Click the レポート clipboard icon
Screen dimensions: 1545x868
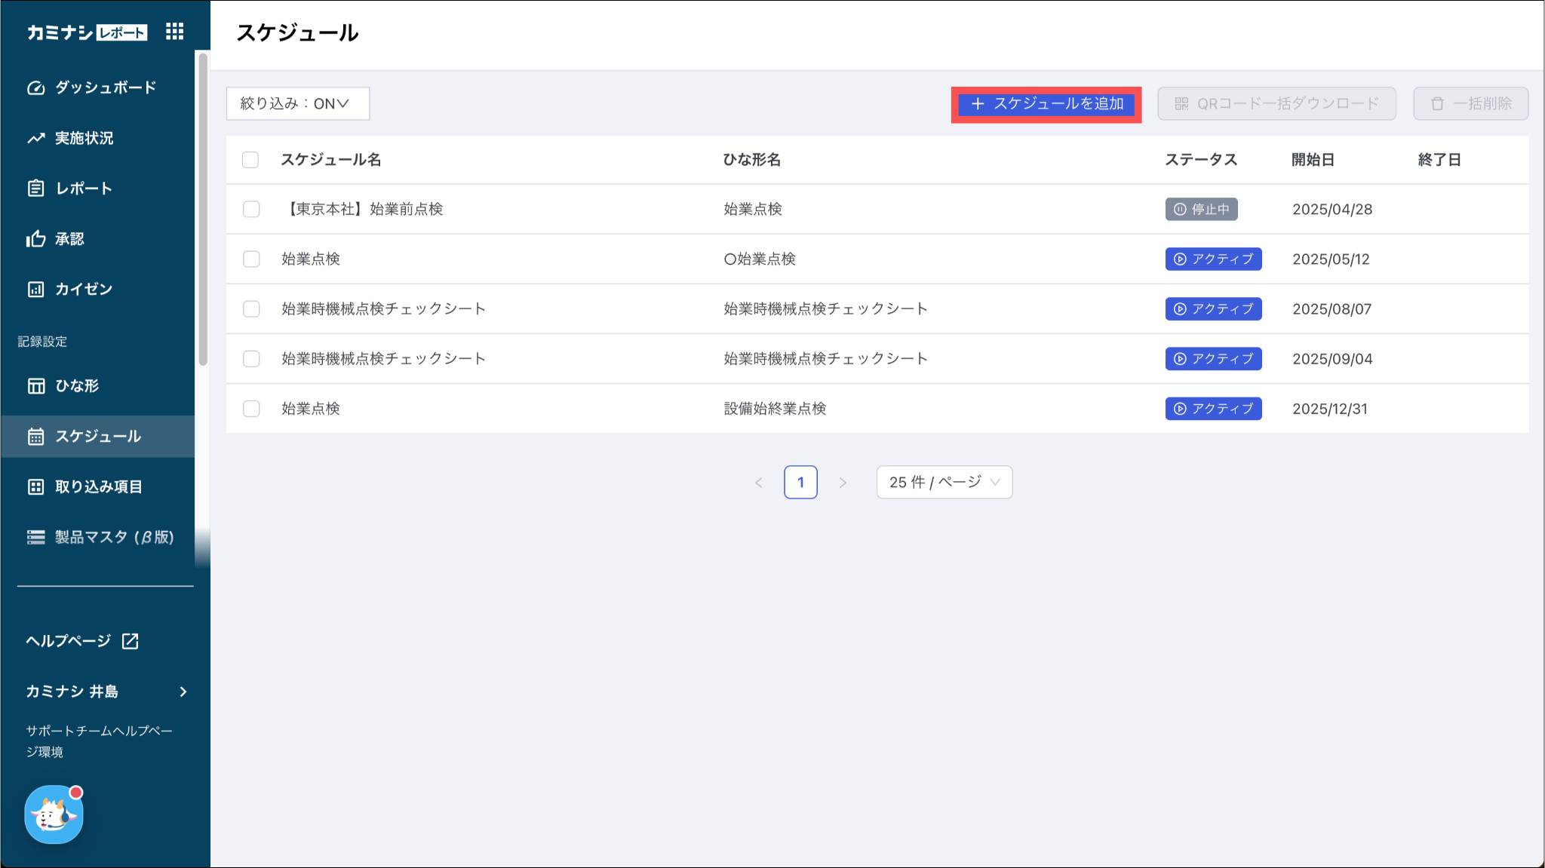coord(36,189)
